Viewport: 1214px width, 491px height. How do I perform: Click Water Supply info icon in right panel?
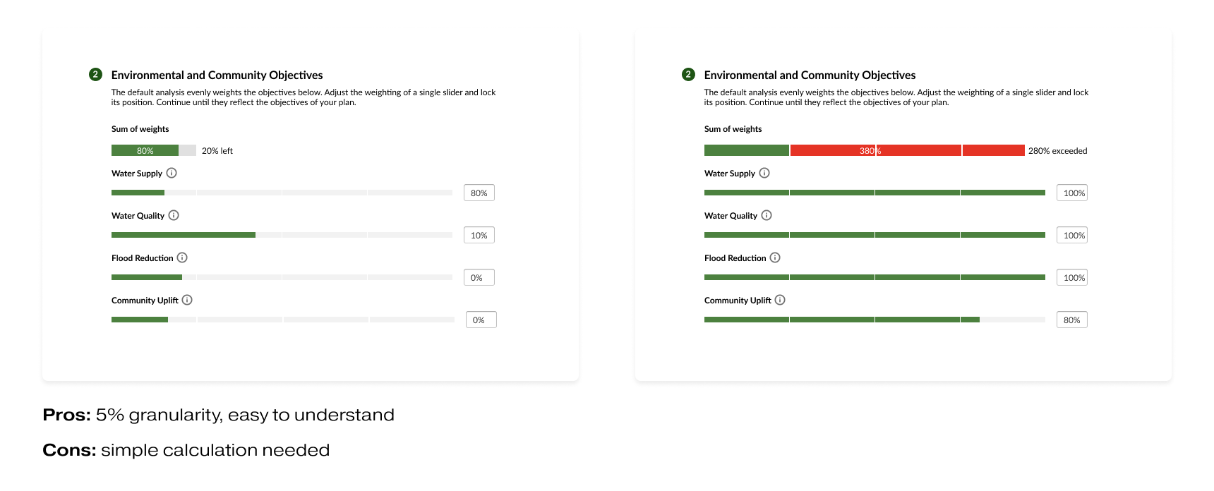click(x=764, y=173)
